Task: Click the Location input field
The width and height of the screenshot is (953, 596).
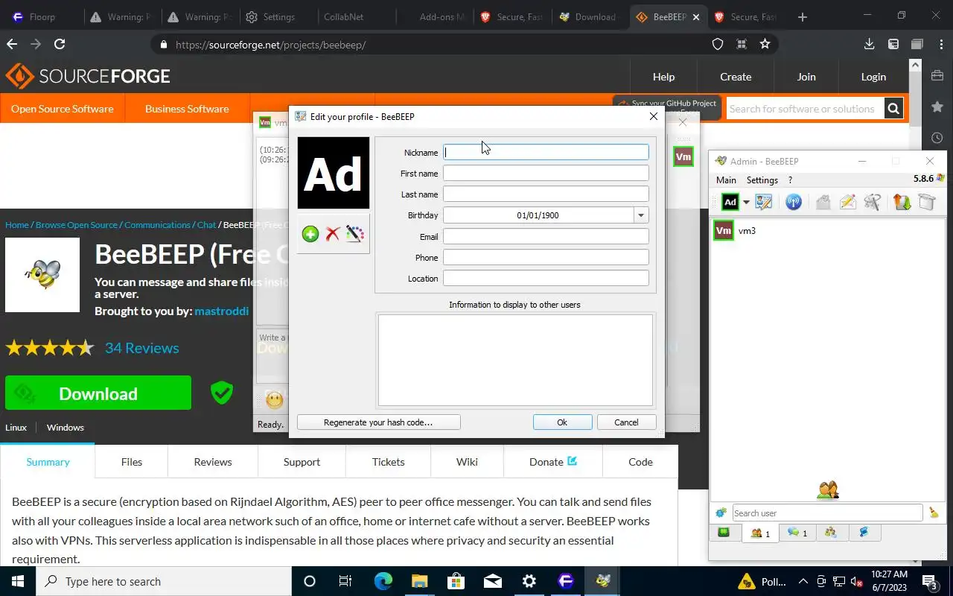Action: coord(546,278)
